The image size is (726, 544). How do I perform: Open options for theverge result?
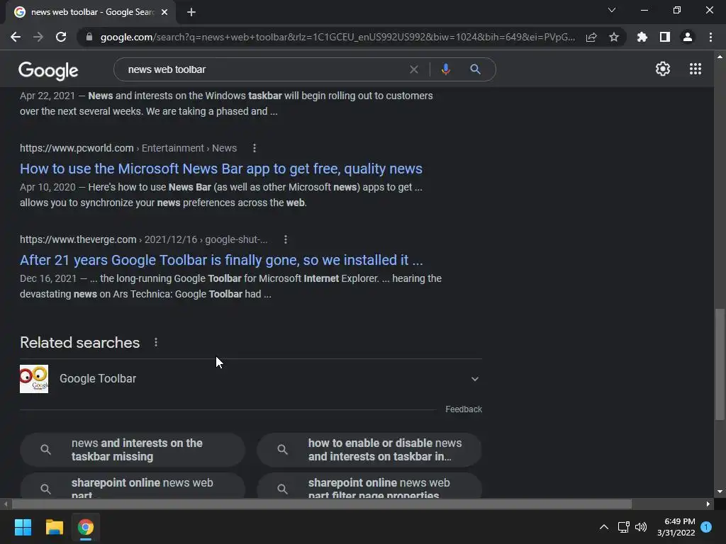(285, 239)
